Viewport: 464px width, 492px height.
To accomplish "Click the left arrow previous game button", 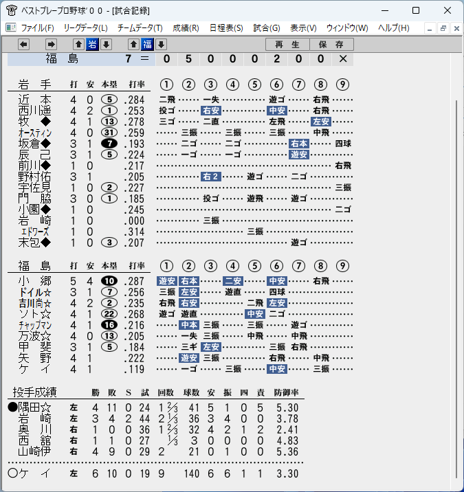I will point(23,45).
